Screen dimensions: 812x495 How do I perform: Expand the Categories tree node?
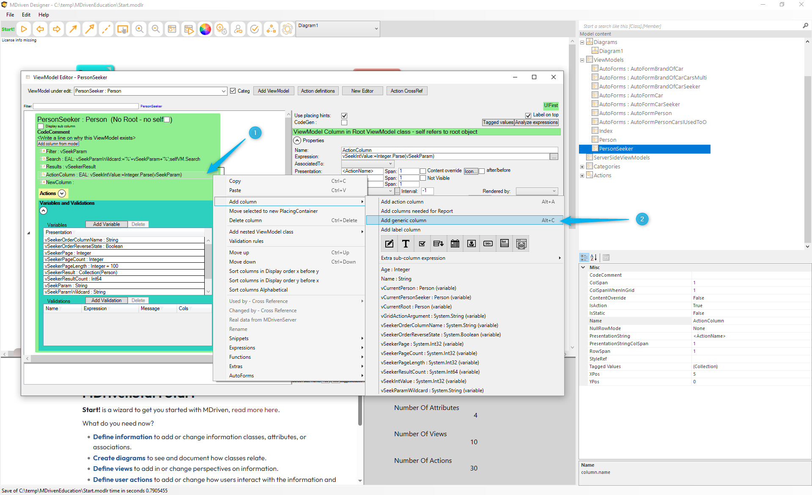click(x=582, y=167)
